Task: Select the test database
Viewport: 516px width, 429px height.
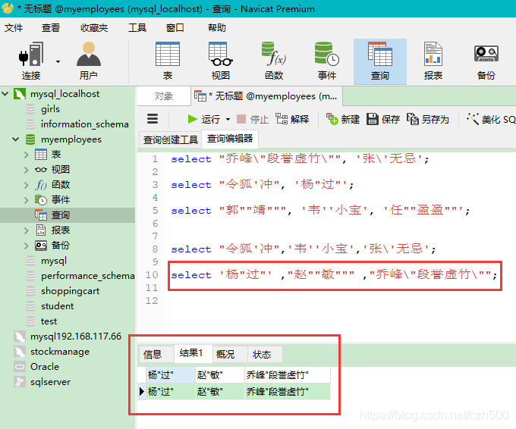Action: [49, 321]
